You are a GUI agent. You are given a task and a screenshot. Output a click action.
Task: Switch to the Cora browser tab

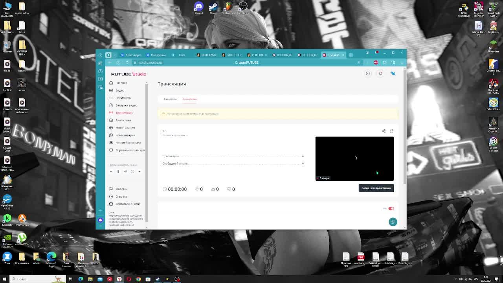click(x=182, y=55)
